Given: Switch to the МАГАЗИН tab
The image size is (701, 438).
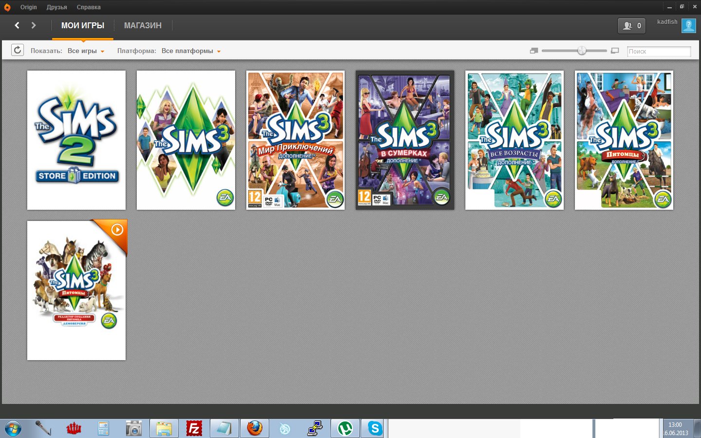Looking at the screenshot, I should coord(143,25).
